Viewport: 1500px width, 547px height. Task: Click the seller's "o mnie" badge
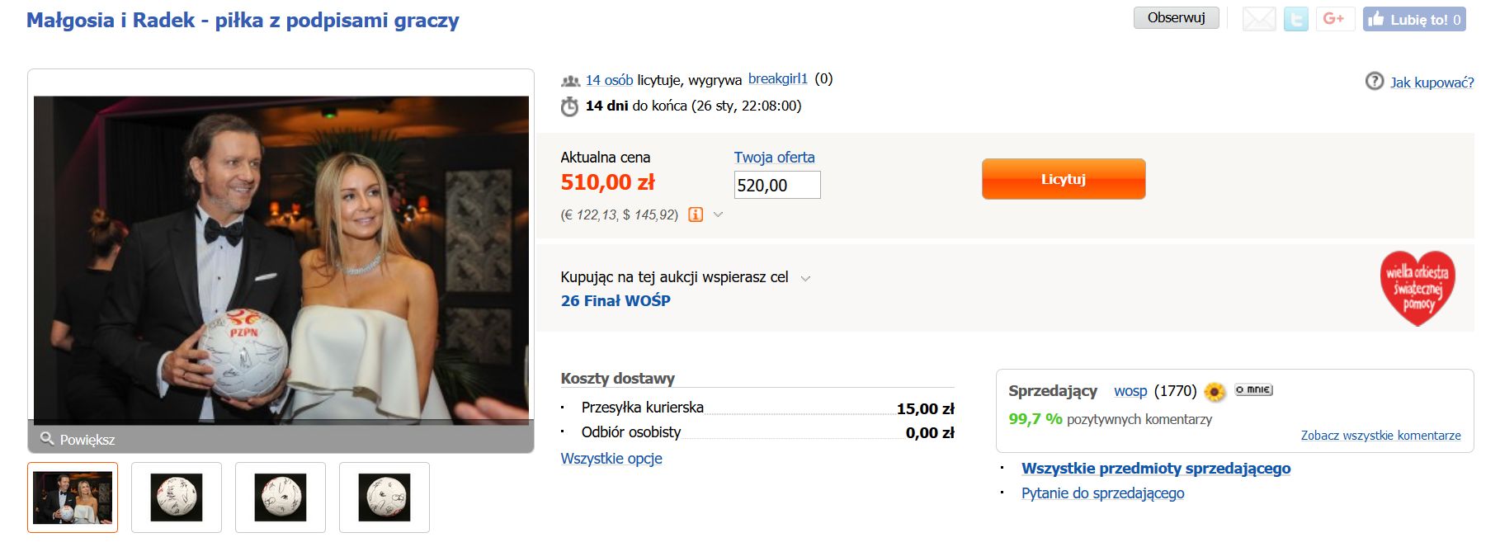(x=1254, y=390)
